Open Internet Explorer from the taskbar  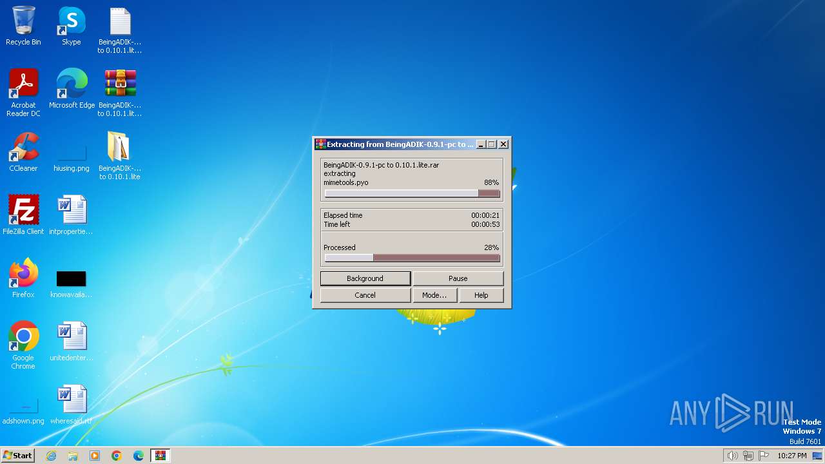pos(51,456)
